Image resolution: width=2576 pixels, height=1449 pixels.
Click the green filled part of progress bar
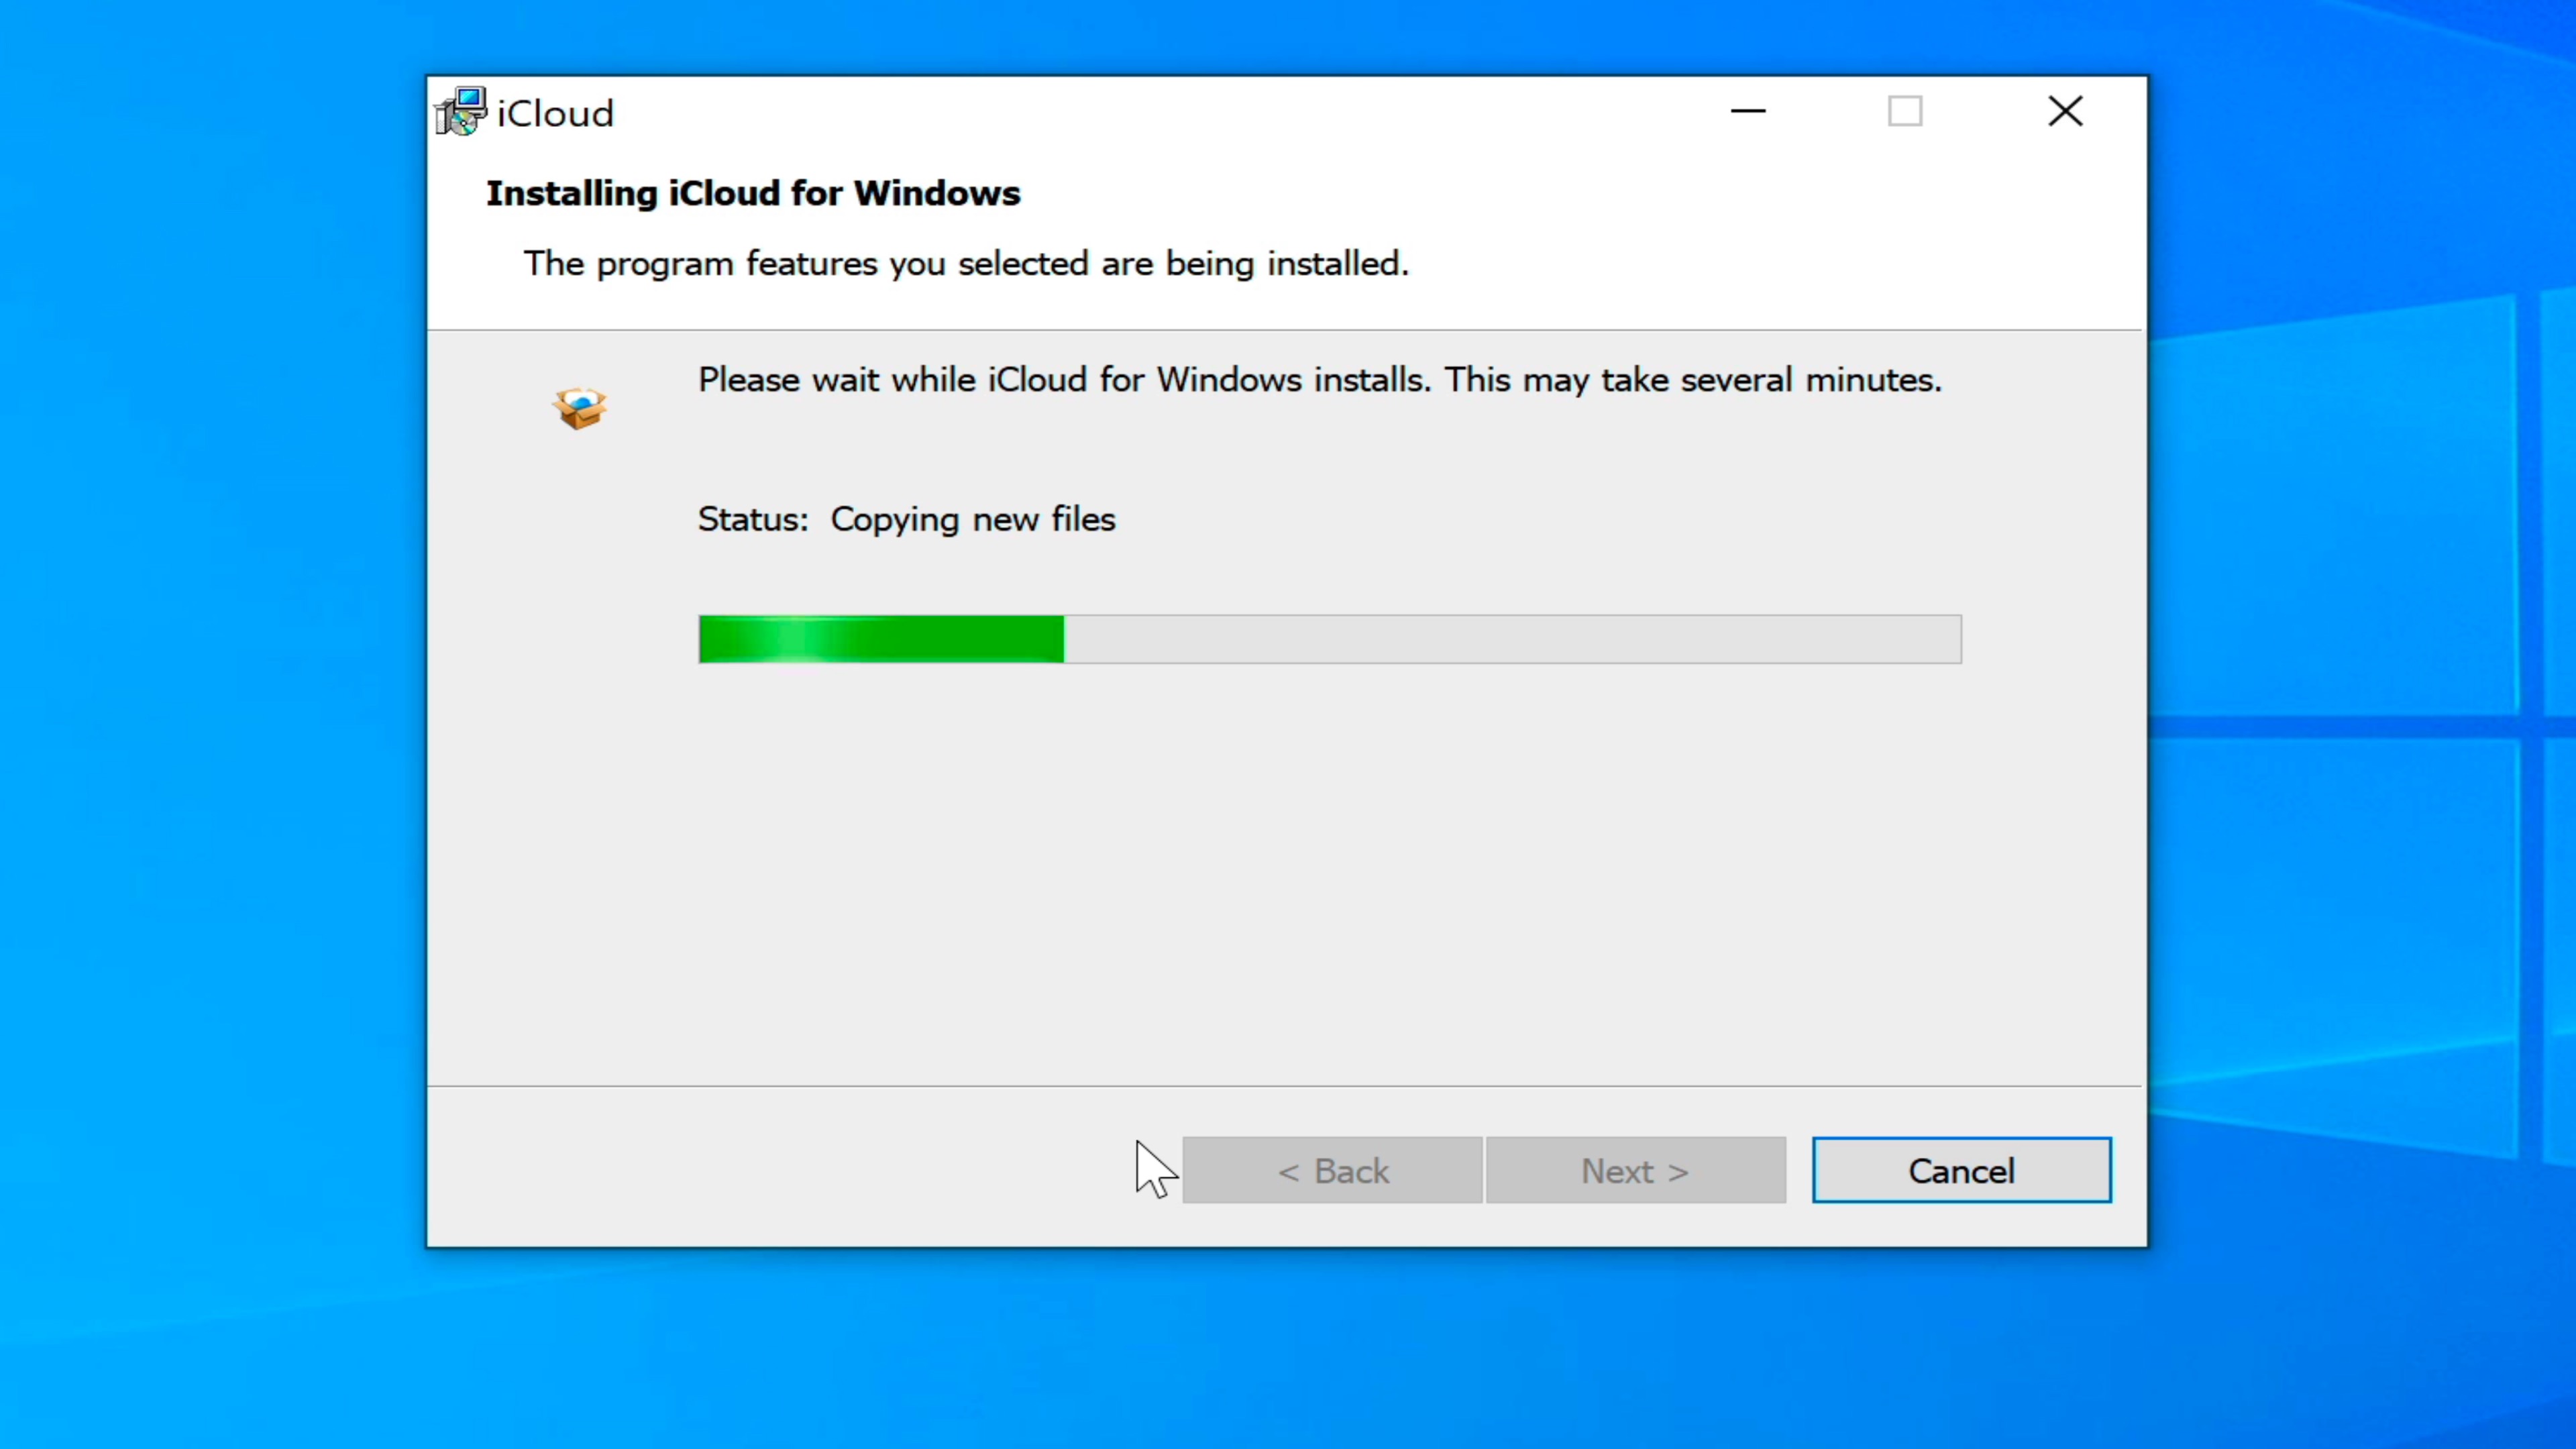(x=960, y=639)
